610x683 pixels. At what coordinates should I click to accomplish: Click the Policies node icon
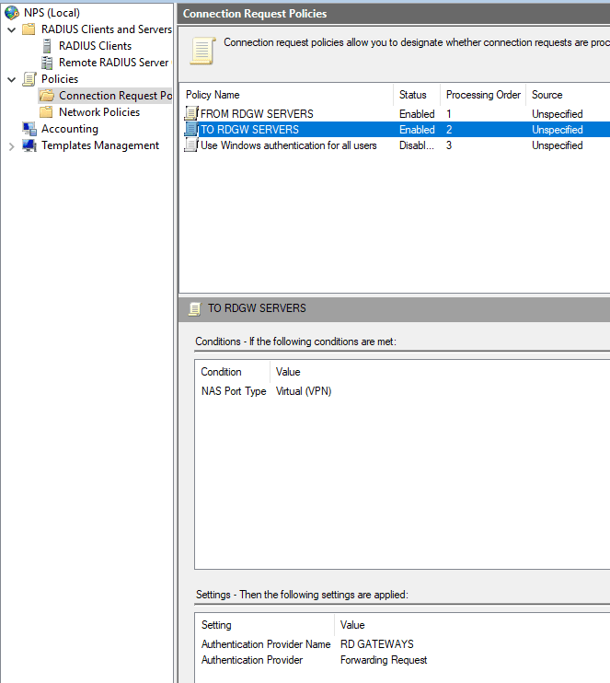pos(29,79)
